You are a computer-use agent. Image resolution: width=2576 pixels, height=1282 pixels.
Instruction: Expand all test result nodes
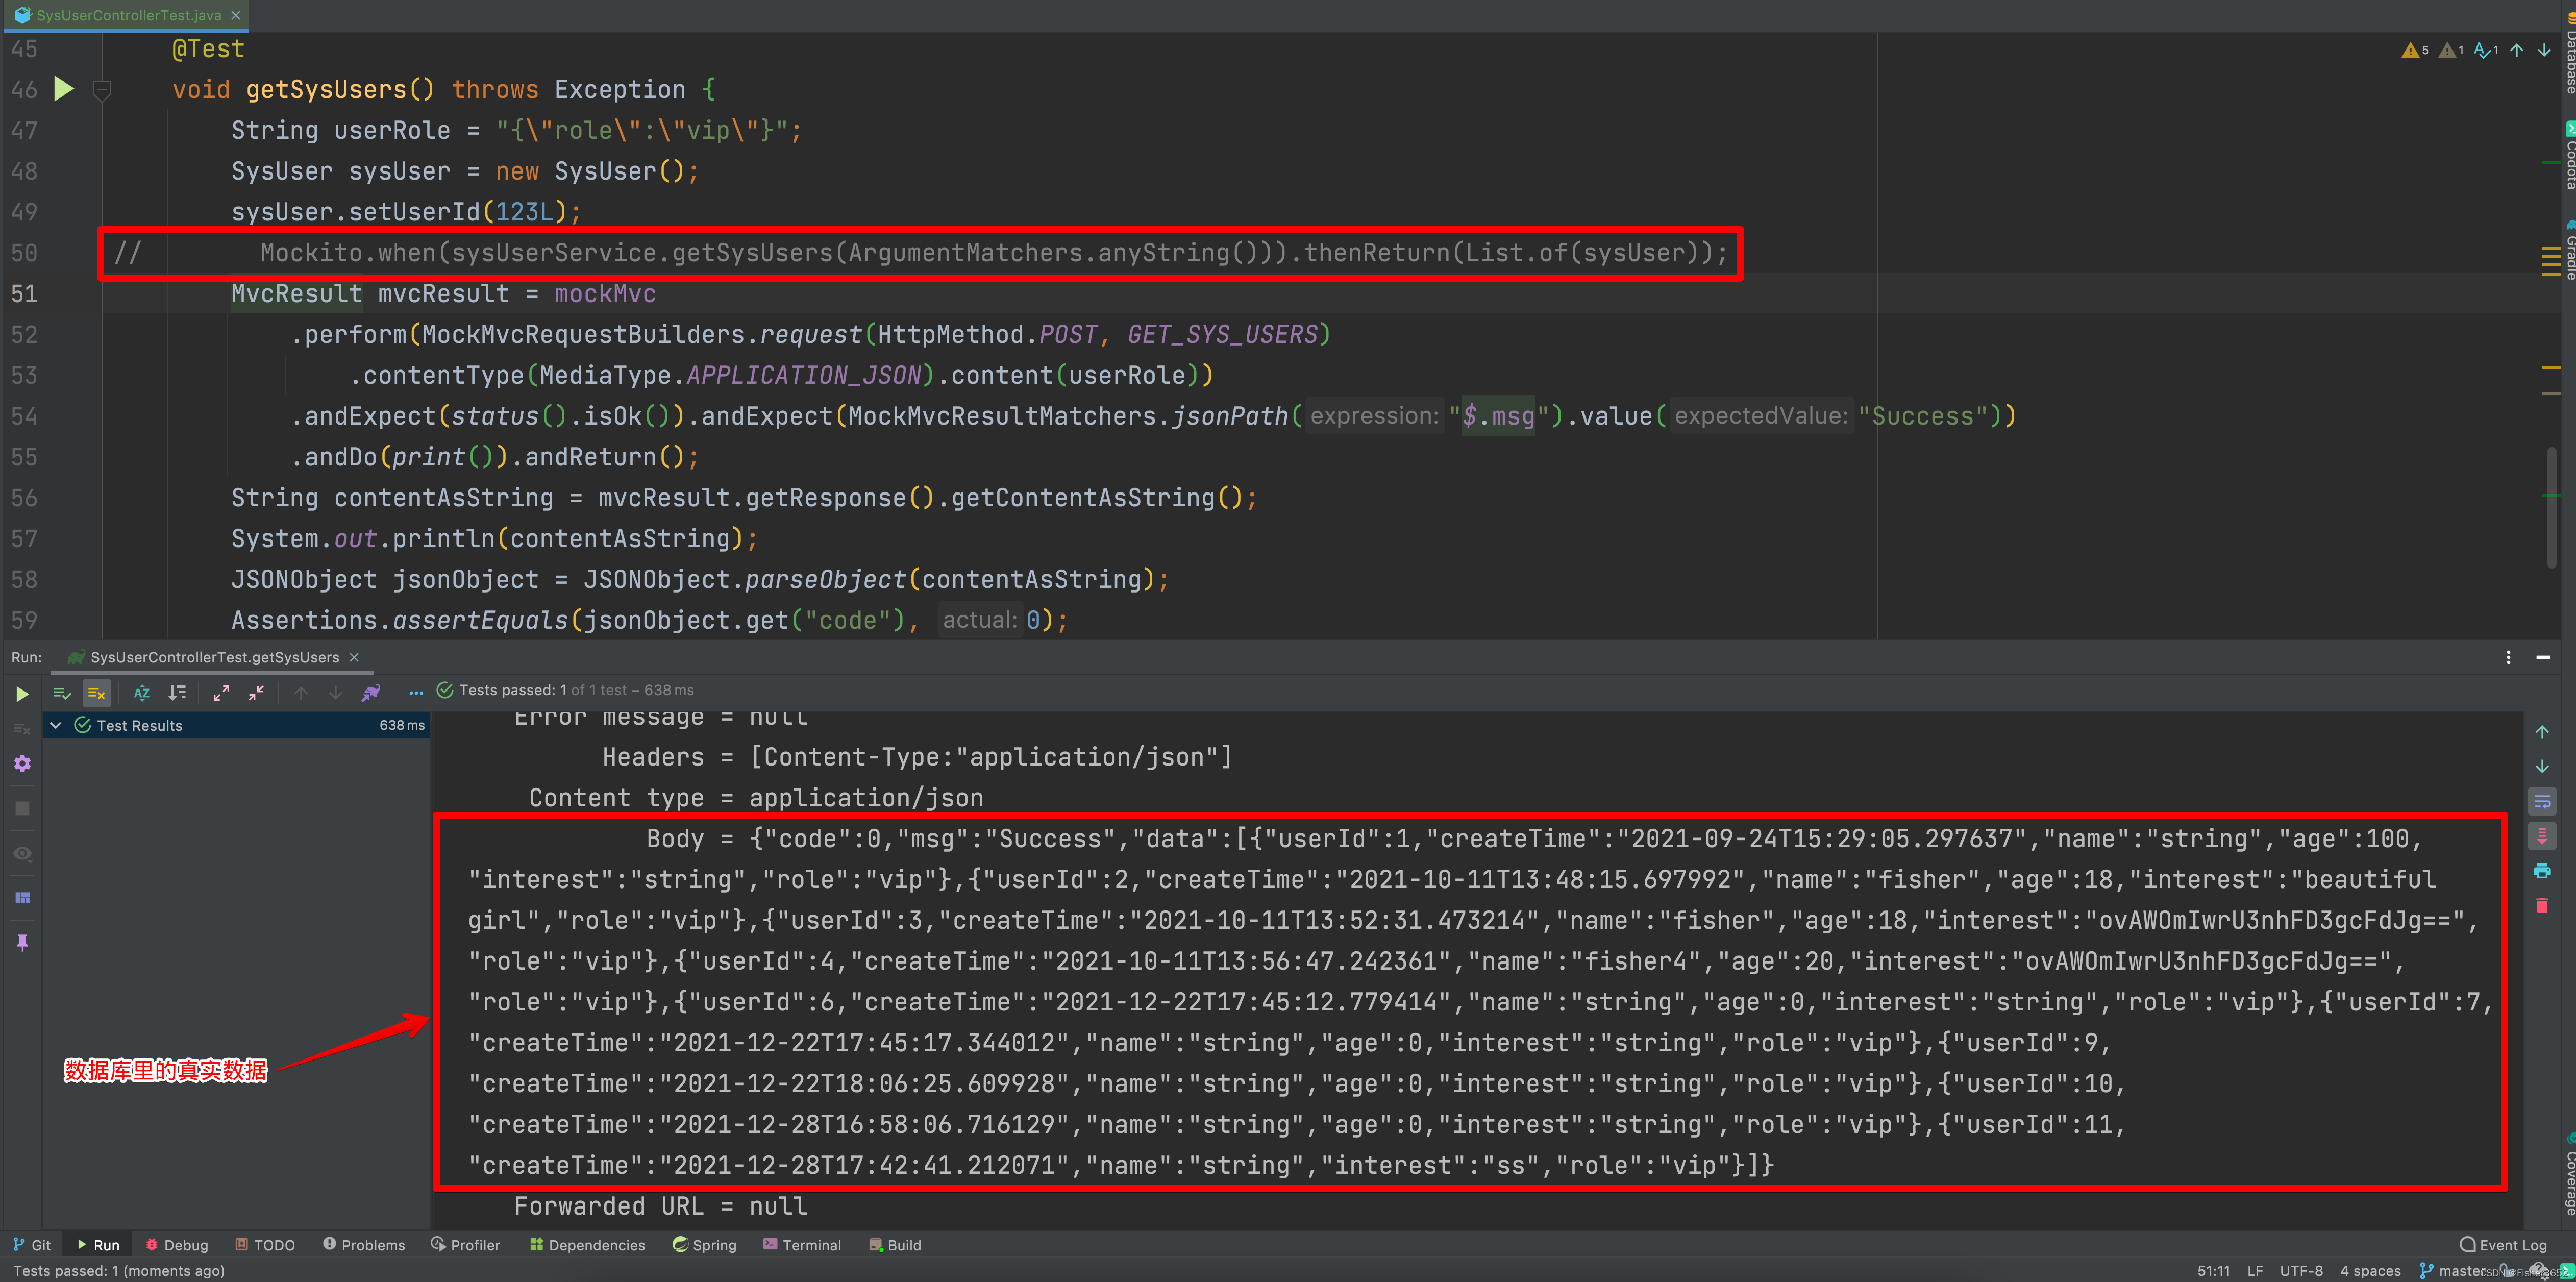tap(221, 692)
